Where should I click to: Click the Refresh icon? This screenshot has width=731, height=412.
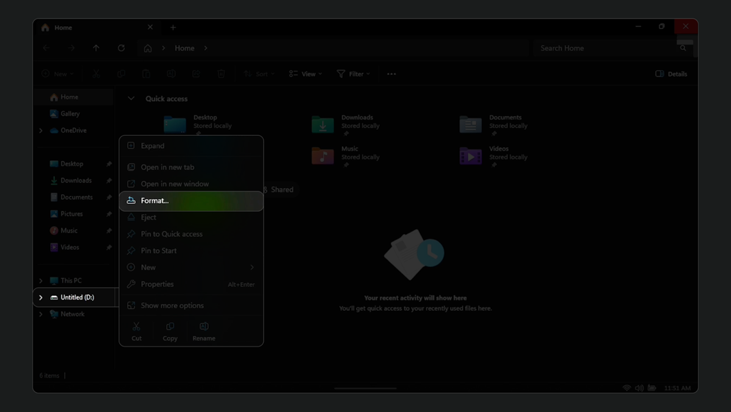121,48
